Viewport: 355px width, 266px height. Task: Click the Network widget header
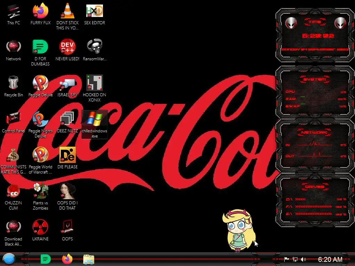pos(314,133)
